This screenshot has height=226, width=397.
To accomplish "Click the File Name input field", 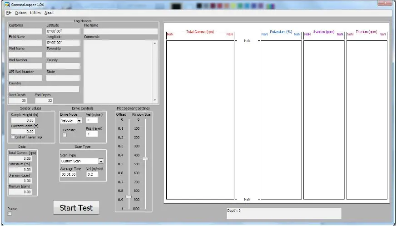I will coord(121,31).
